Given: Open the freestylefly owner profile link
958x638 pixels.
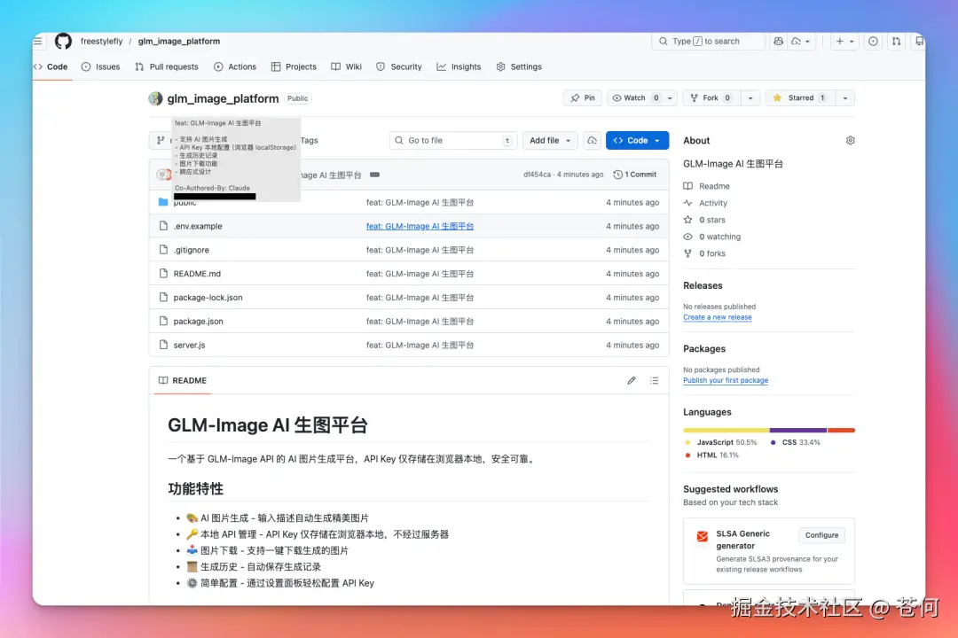Looking at the screenshot, I should pos(101,41).
